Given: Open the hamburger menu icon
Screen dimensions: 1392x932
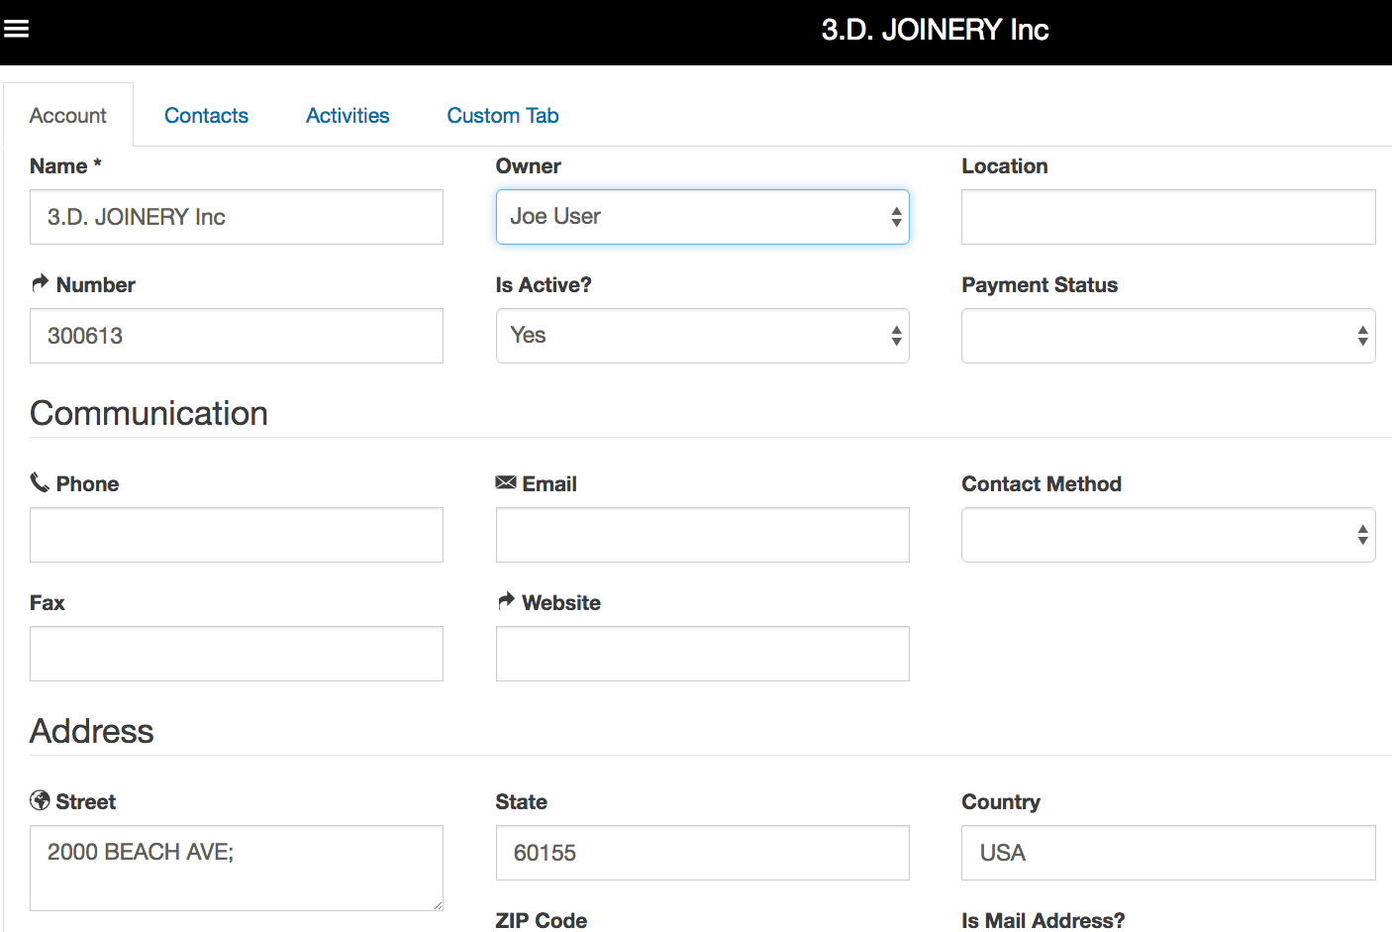Looking at the screenshot, I should coord(16,29).
